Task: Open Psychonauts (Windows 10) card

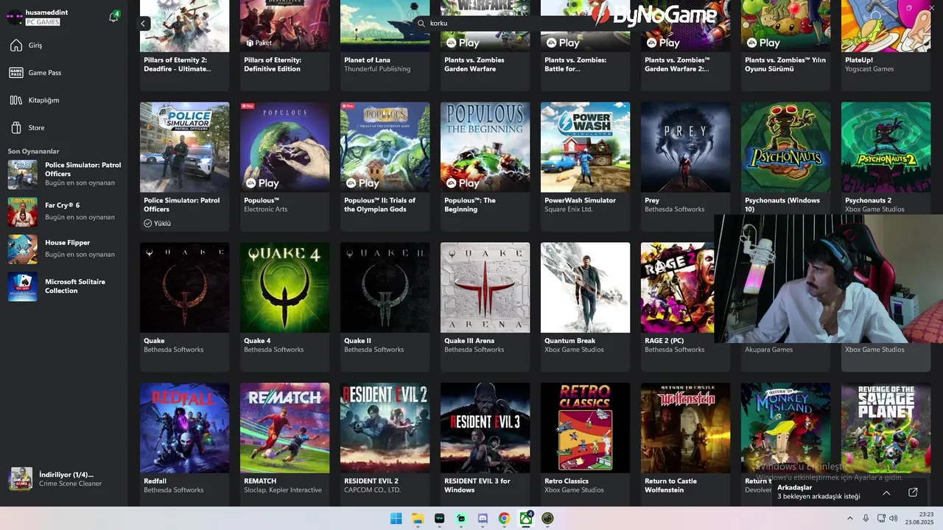Action: (785, 158)
